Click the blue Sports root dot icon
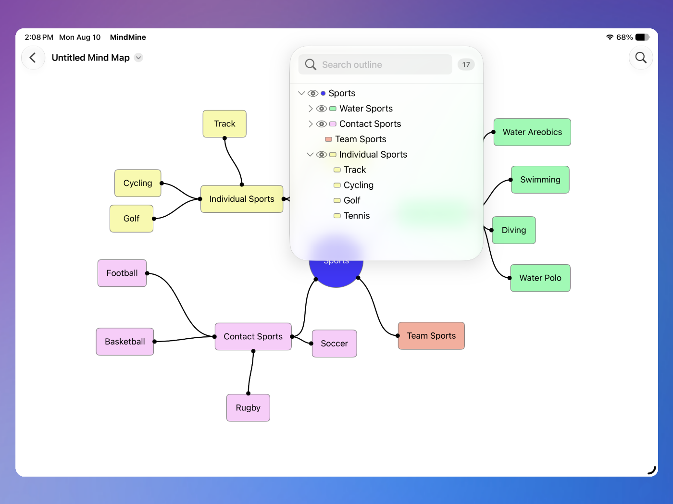673x504 pixels. [323, 93]
